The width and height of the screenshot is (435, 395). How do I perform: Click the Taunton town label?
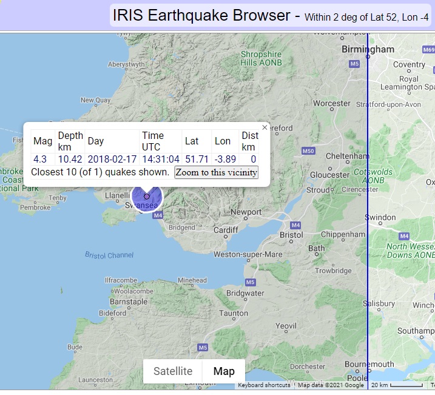point(234,313)
